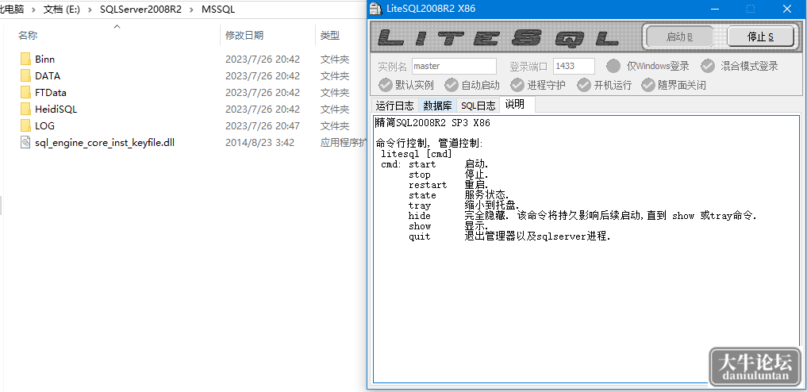Switch to the 数据库 tab
The height and width of the screenshot is (392, 807).
point(437,106)
